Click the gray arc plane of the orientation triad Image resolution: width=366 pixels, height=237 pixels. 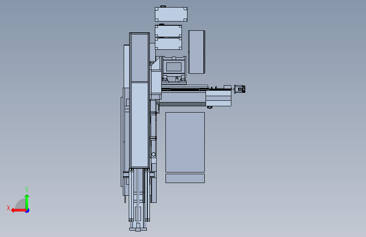point(20,204)
